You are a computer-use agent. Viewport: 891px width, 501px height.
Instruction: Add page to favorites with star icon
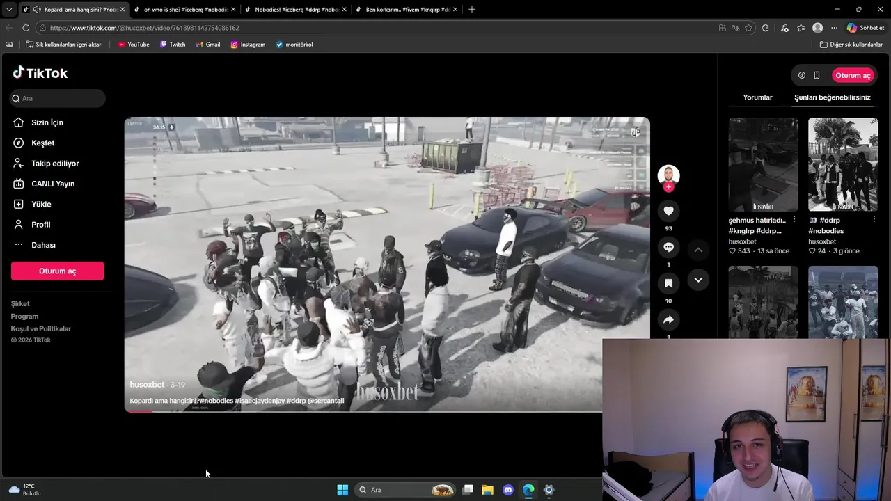[x=749, y=28]
